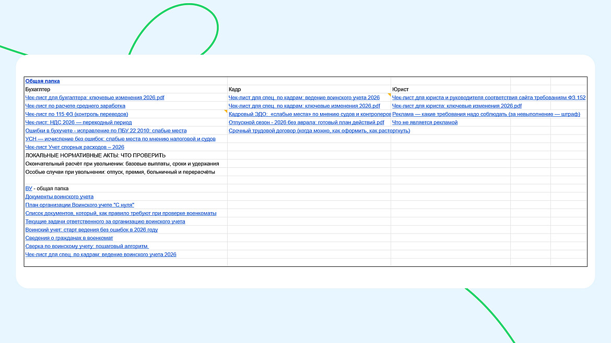Screen dimensions: 611x343
Task: Open 'Ошибки в бухучете - исправление по ПБУ 22 2010'
Action: (x=106, y=131)
